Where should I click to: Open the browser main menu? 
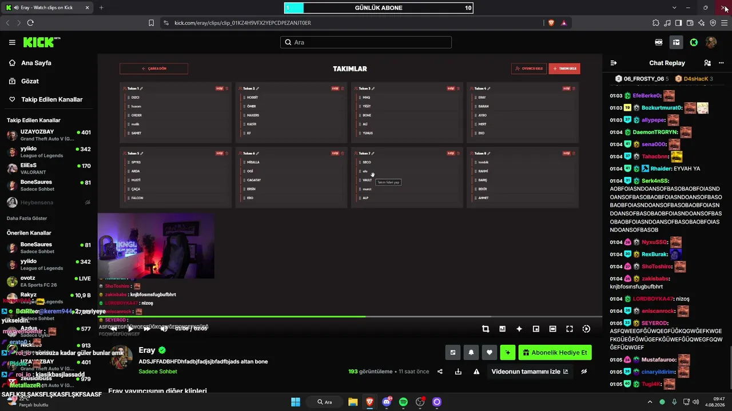click(725, 23)
